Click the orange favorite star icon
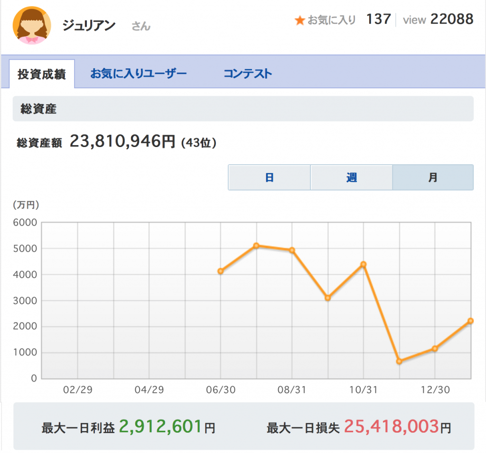Screen dimensions: 486x453 click(x=300, y=20)
